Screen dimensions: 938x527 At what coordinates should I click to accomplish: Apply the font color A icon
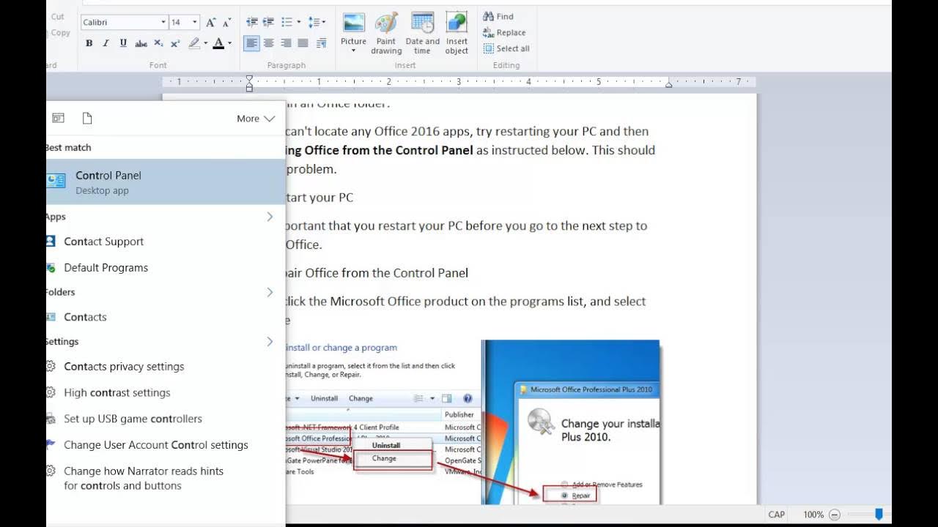(218, 44)
